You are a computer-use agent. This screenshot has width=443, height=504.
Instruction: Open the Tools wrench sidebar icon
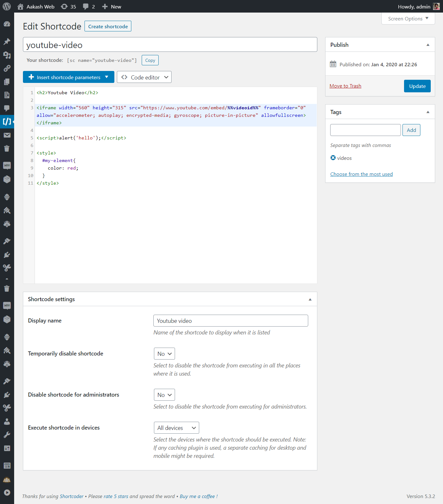(7, 435)
